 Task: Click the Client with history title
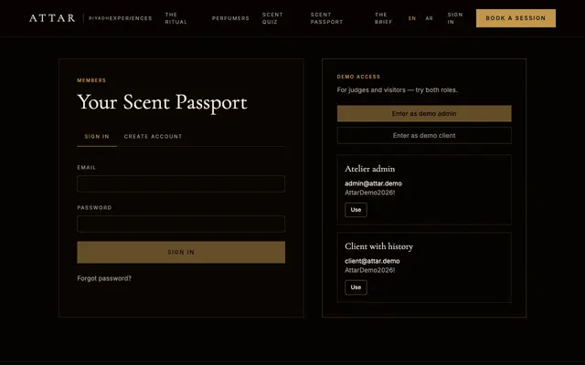(x=378, y=246)
